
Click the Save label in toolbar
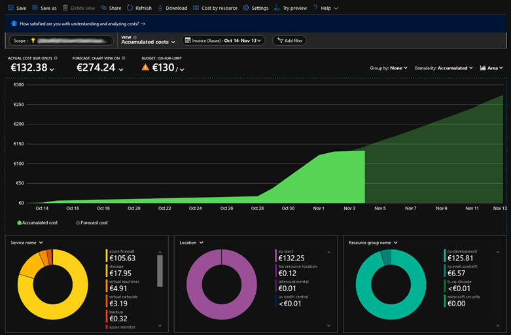[21, 8]
